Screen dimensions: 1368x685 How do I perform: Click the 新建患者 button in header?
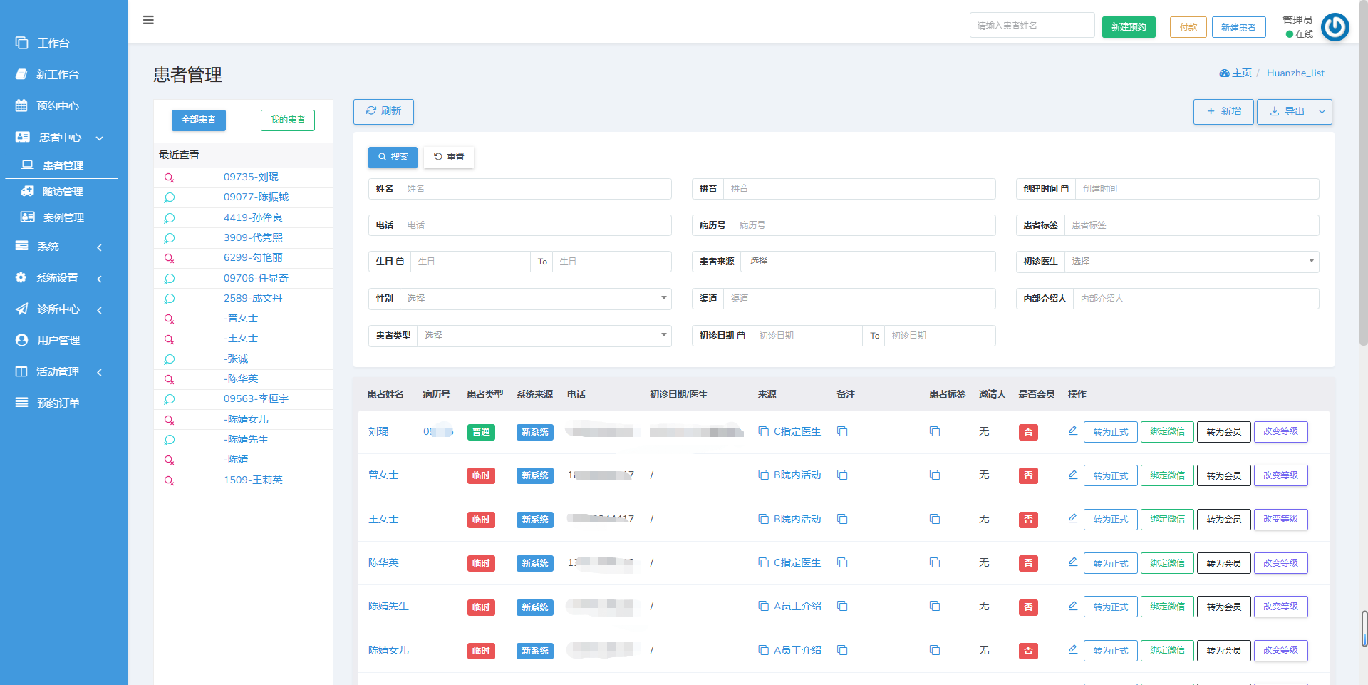tap(1238, 27)
